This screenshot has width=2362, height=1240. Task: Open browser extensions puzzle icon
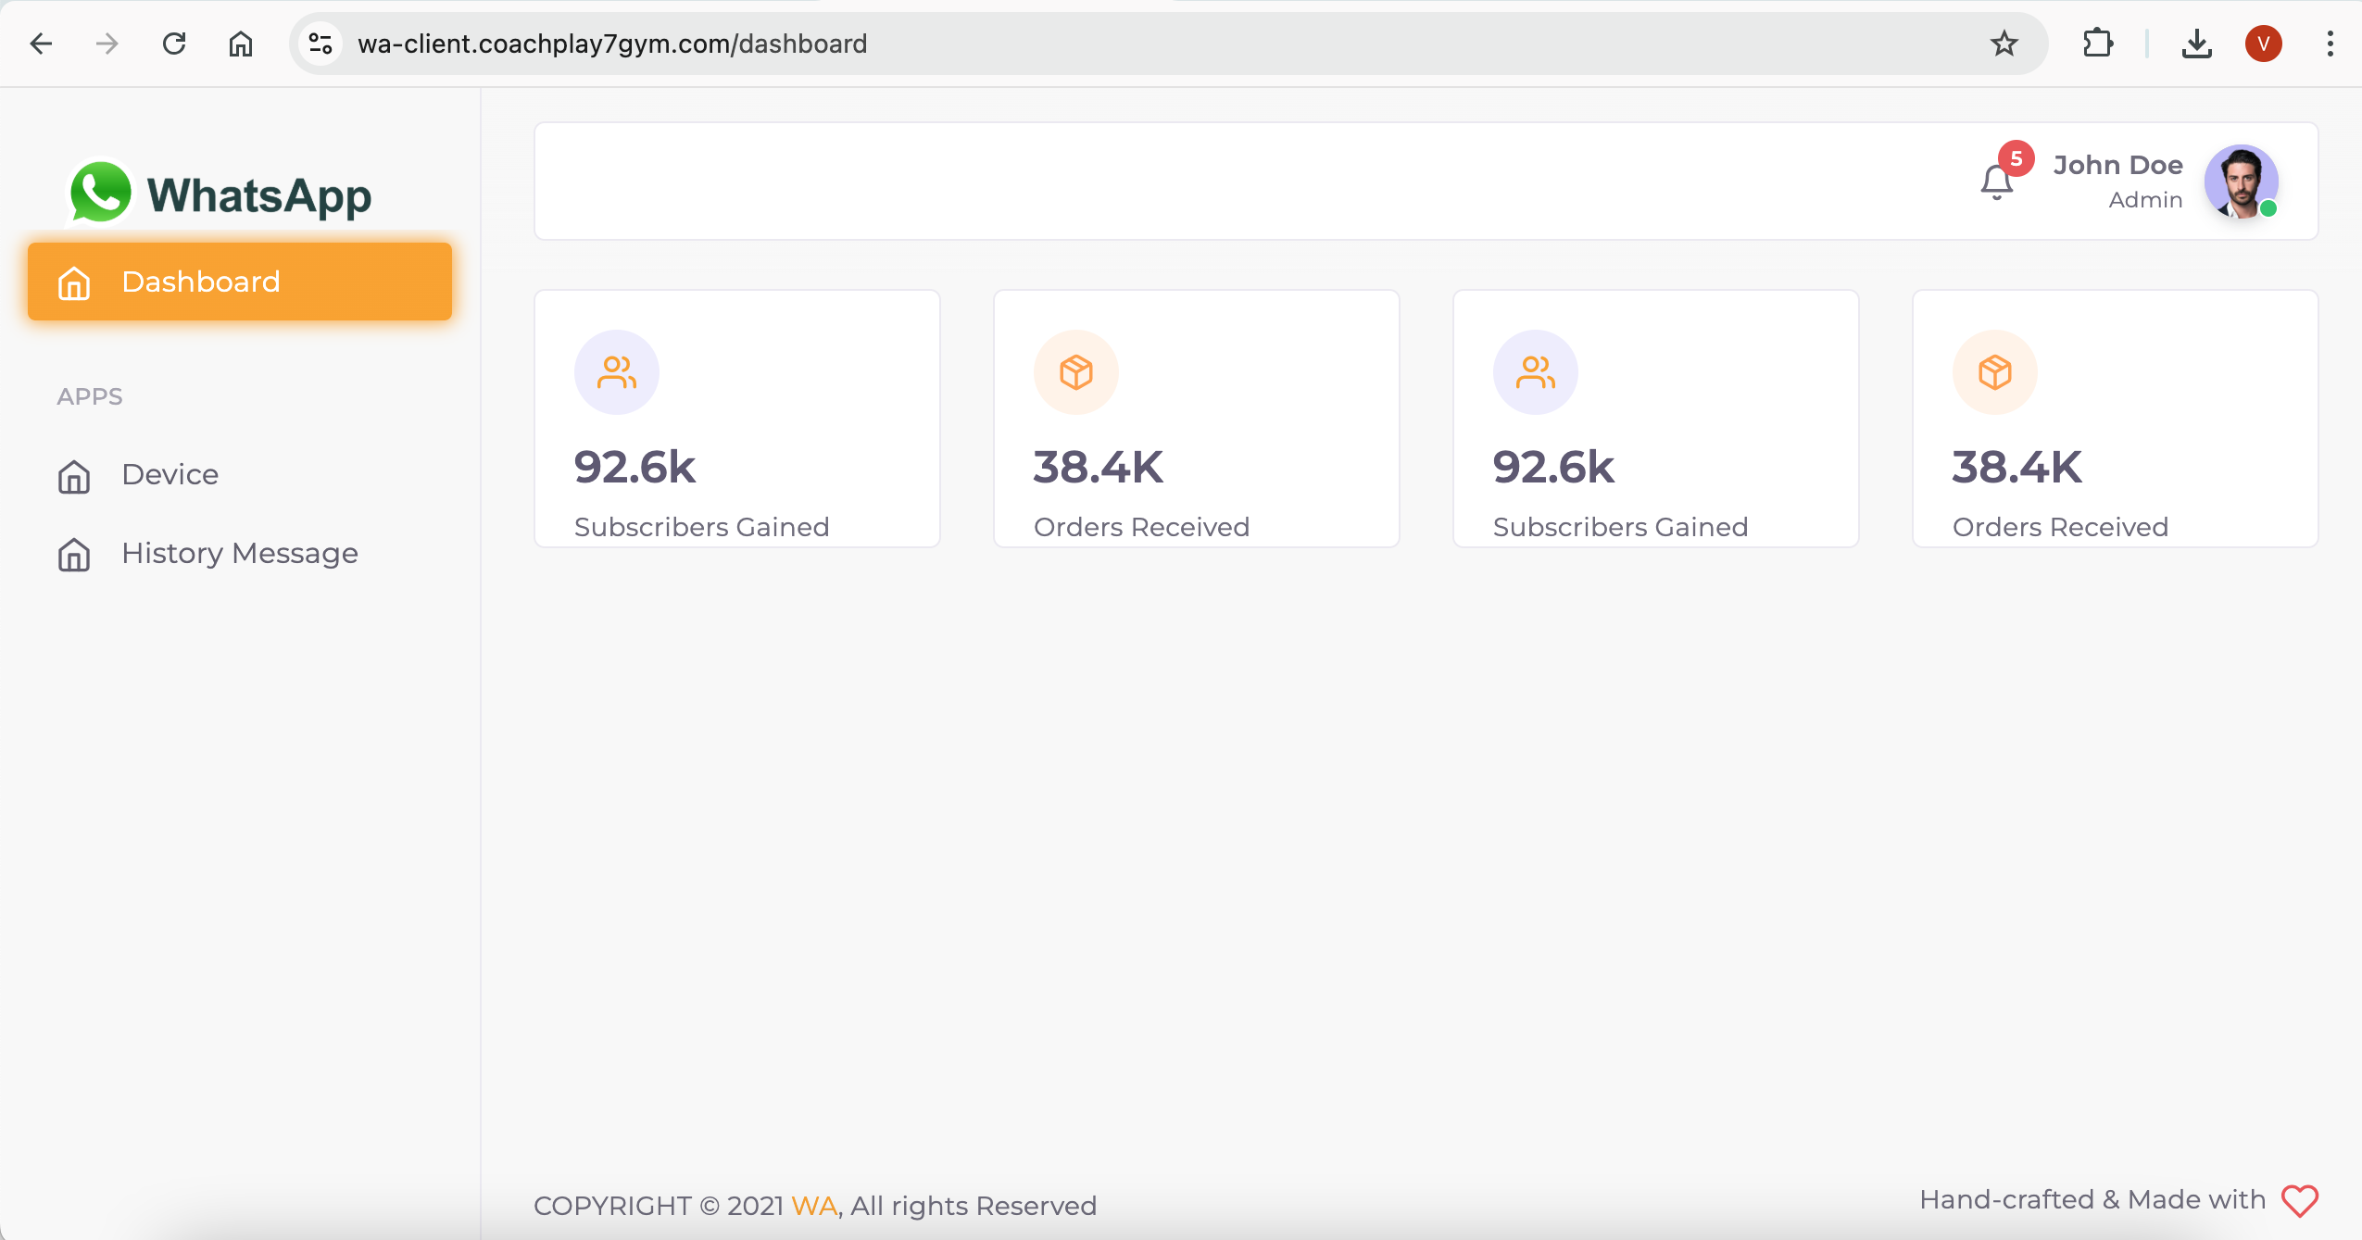2097,44
